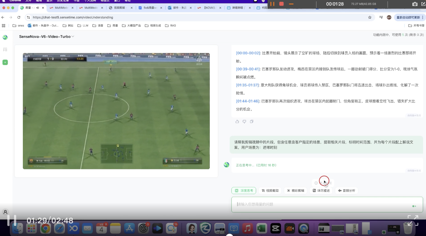Open the App Store from the Dock
The height and width of the screenshot is (236, 426).
pyautogui.click(x=129, y=228)
